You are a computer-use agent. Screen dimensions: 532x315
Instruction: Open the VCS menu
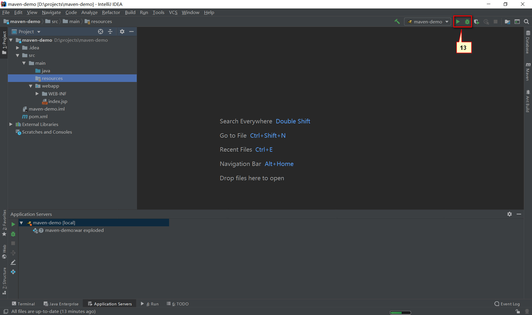click(173, 12)
